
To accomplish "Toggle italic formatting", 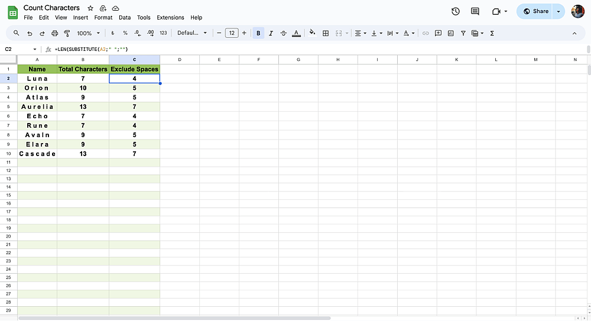I will point(271,33).
